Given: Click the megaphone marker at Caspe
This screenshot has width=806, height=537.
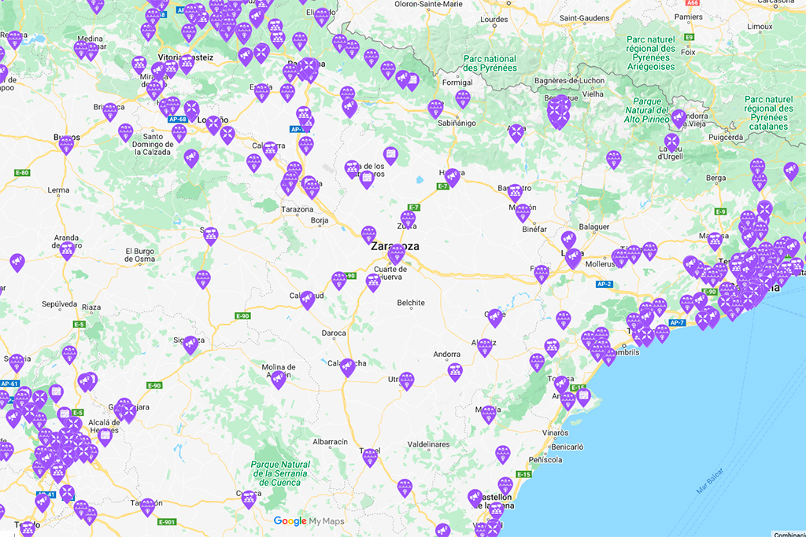Looking at the screenshot, I should pos(495,318).
